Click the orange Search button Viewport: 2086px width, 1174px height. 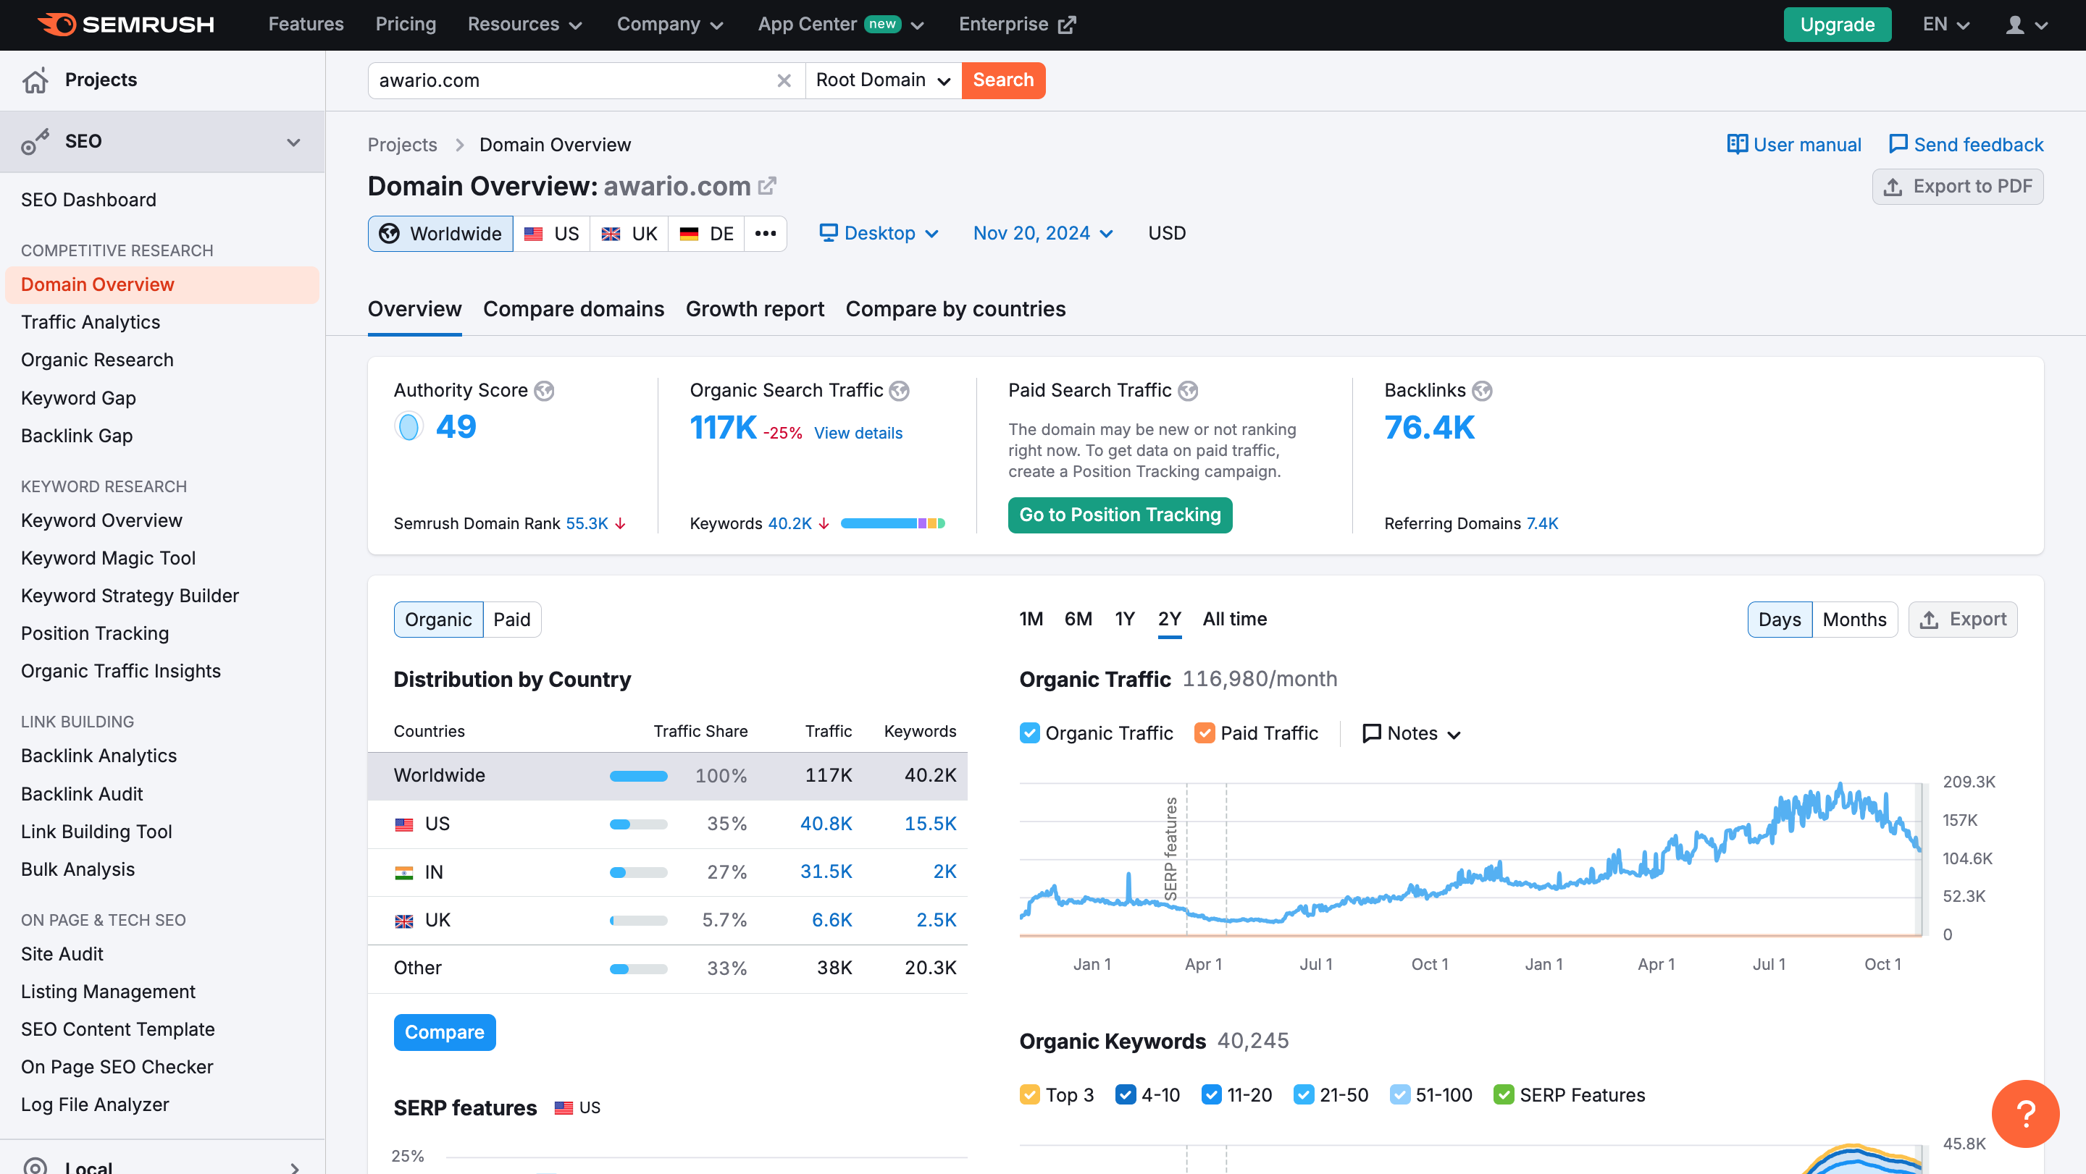(1002, 80)
